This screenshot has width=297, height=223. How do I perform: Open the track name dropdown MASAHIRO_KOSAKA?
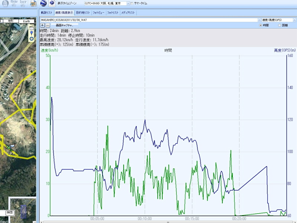pos(259,20)
